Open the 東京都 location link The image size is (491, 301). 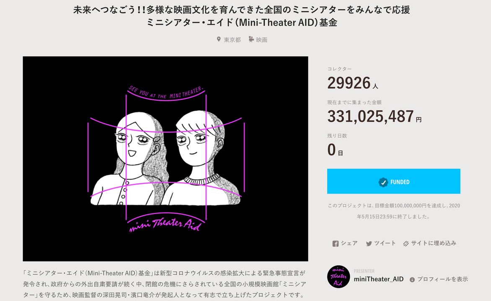(232, 40)
